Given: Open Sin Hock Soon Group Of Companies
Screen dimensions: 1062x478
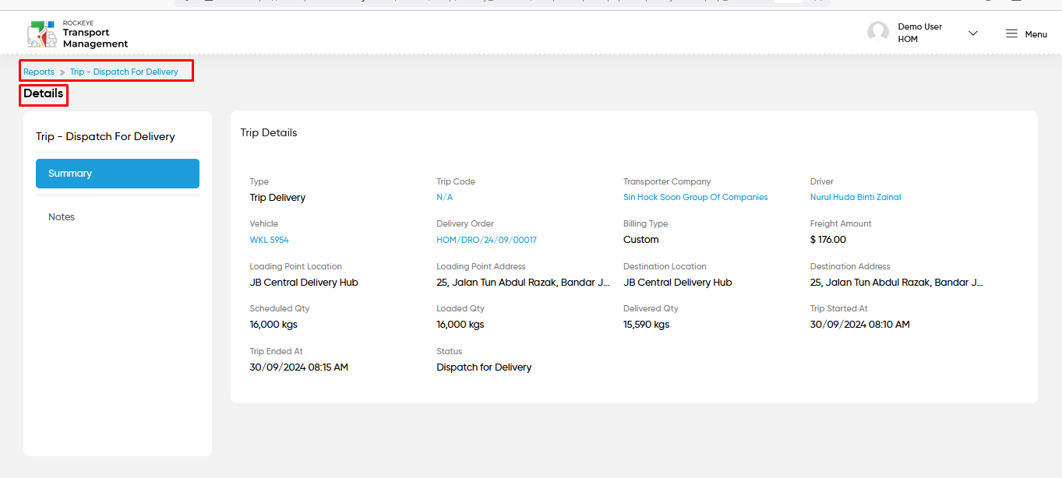Looking at the screenshot, I should pyautogui.click(x=696, y=197).
